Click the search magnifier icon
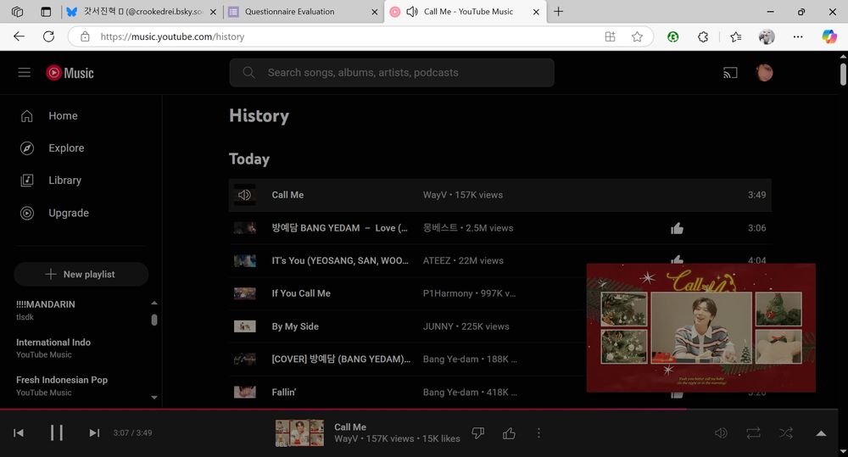 pos(248,72)
